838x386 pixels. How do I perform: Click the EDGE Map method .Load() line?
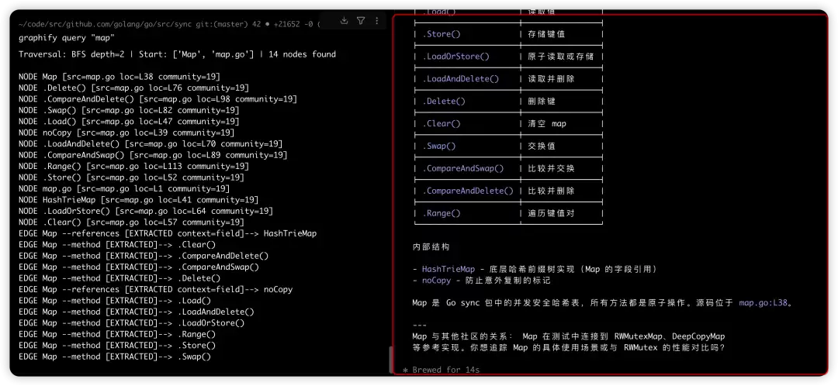click(114, 301)
